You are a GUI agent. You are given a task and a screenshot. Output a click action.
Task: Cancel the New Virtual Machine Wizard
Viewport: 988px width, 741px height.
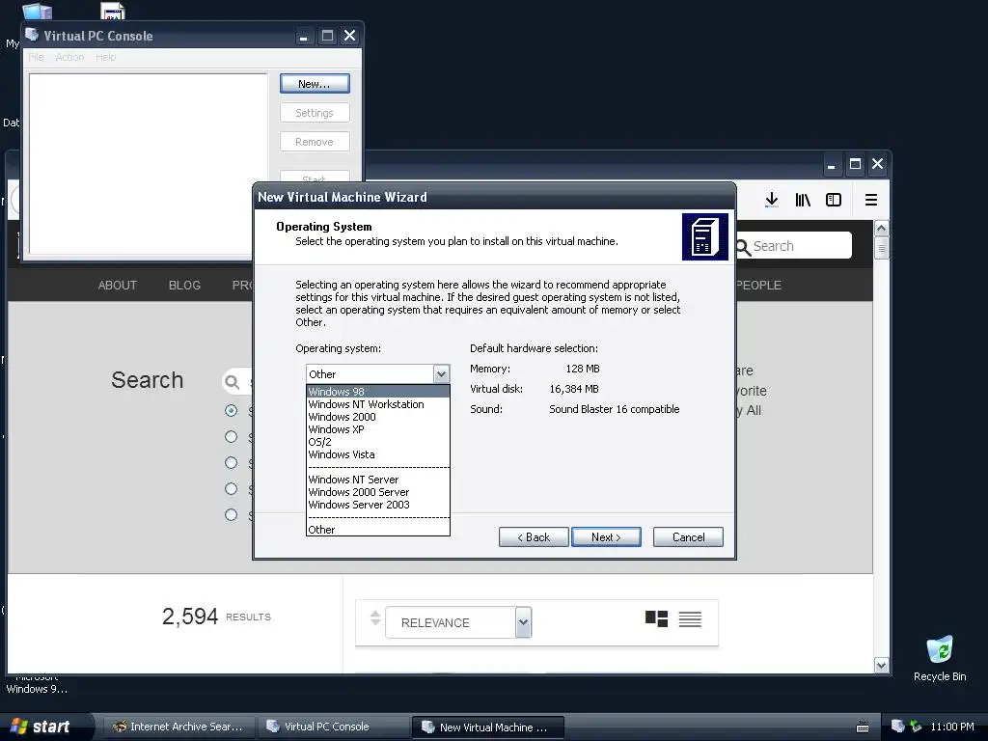688,536
